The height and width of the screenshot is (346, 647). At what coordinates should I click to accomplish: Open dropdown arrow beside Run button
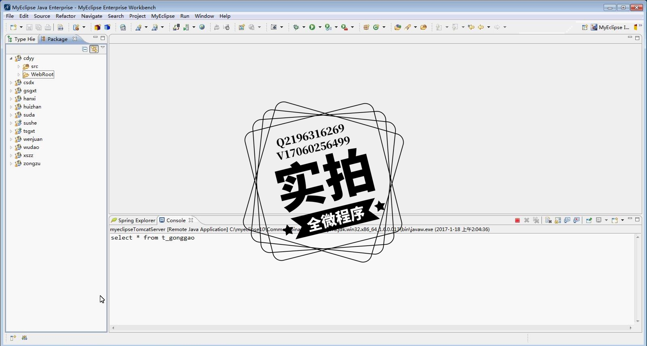pos(320,27)
